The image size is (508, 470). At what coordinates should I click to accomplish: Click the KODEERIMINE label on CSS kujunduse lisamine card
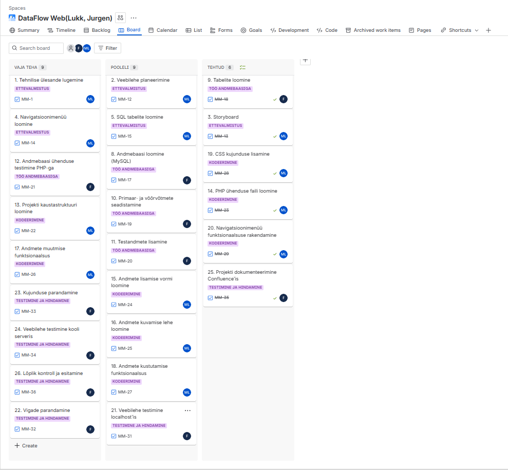point(223,162)
